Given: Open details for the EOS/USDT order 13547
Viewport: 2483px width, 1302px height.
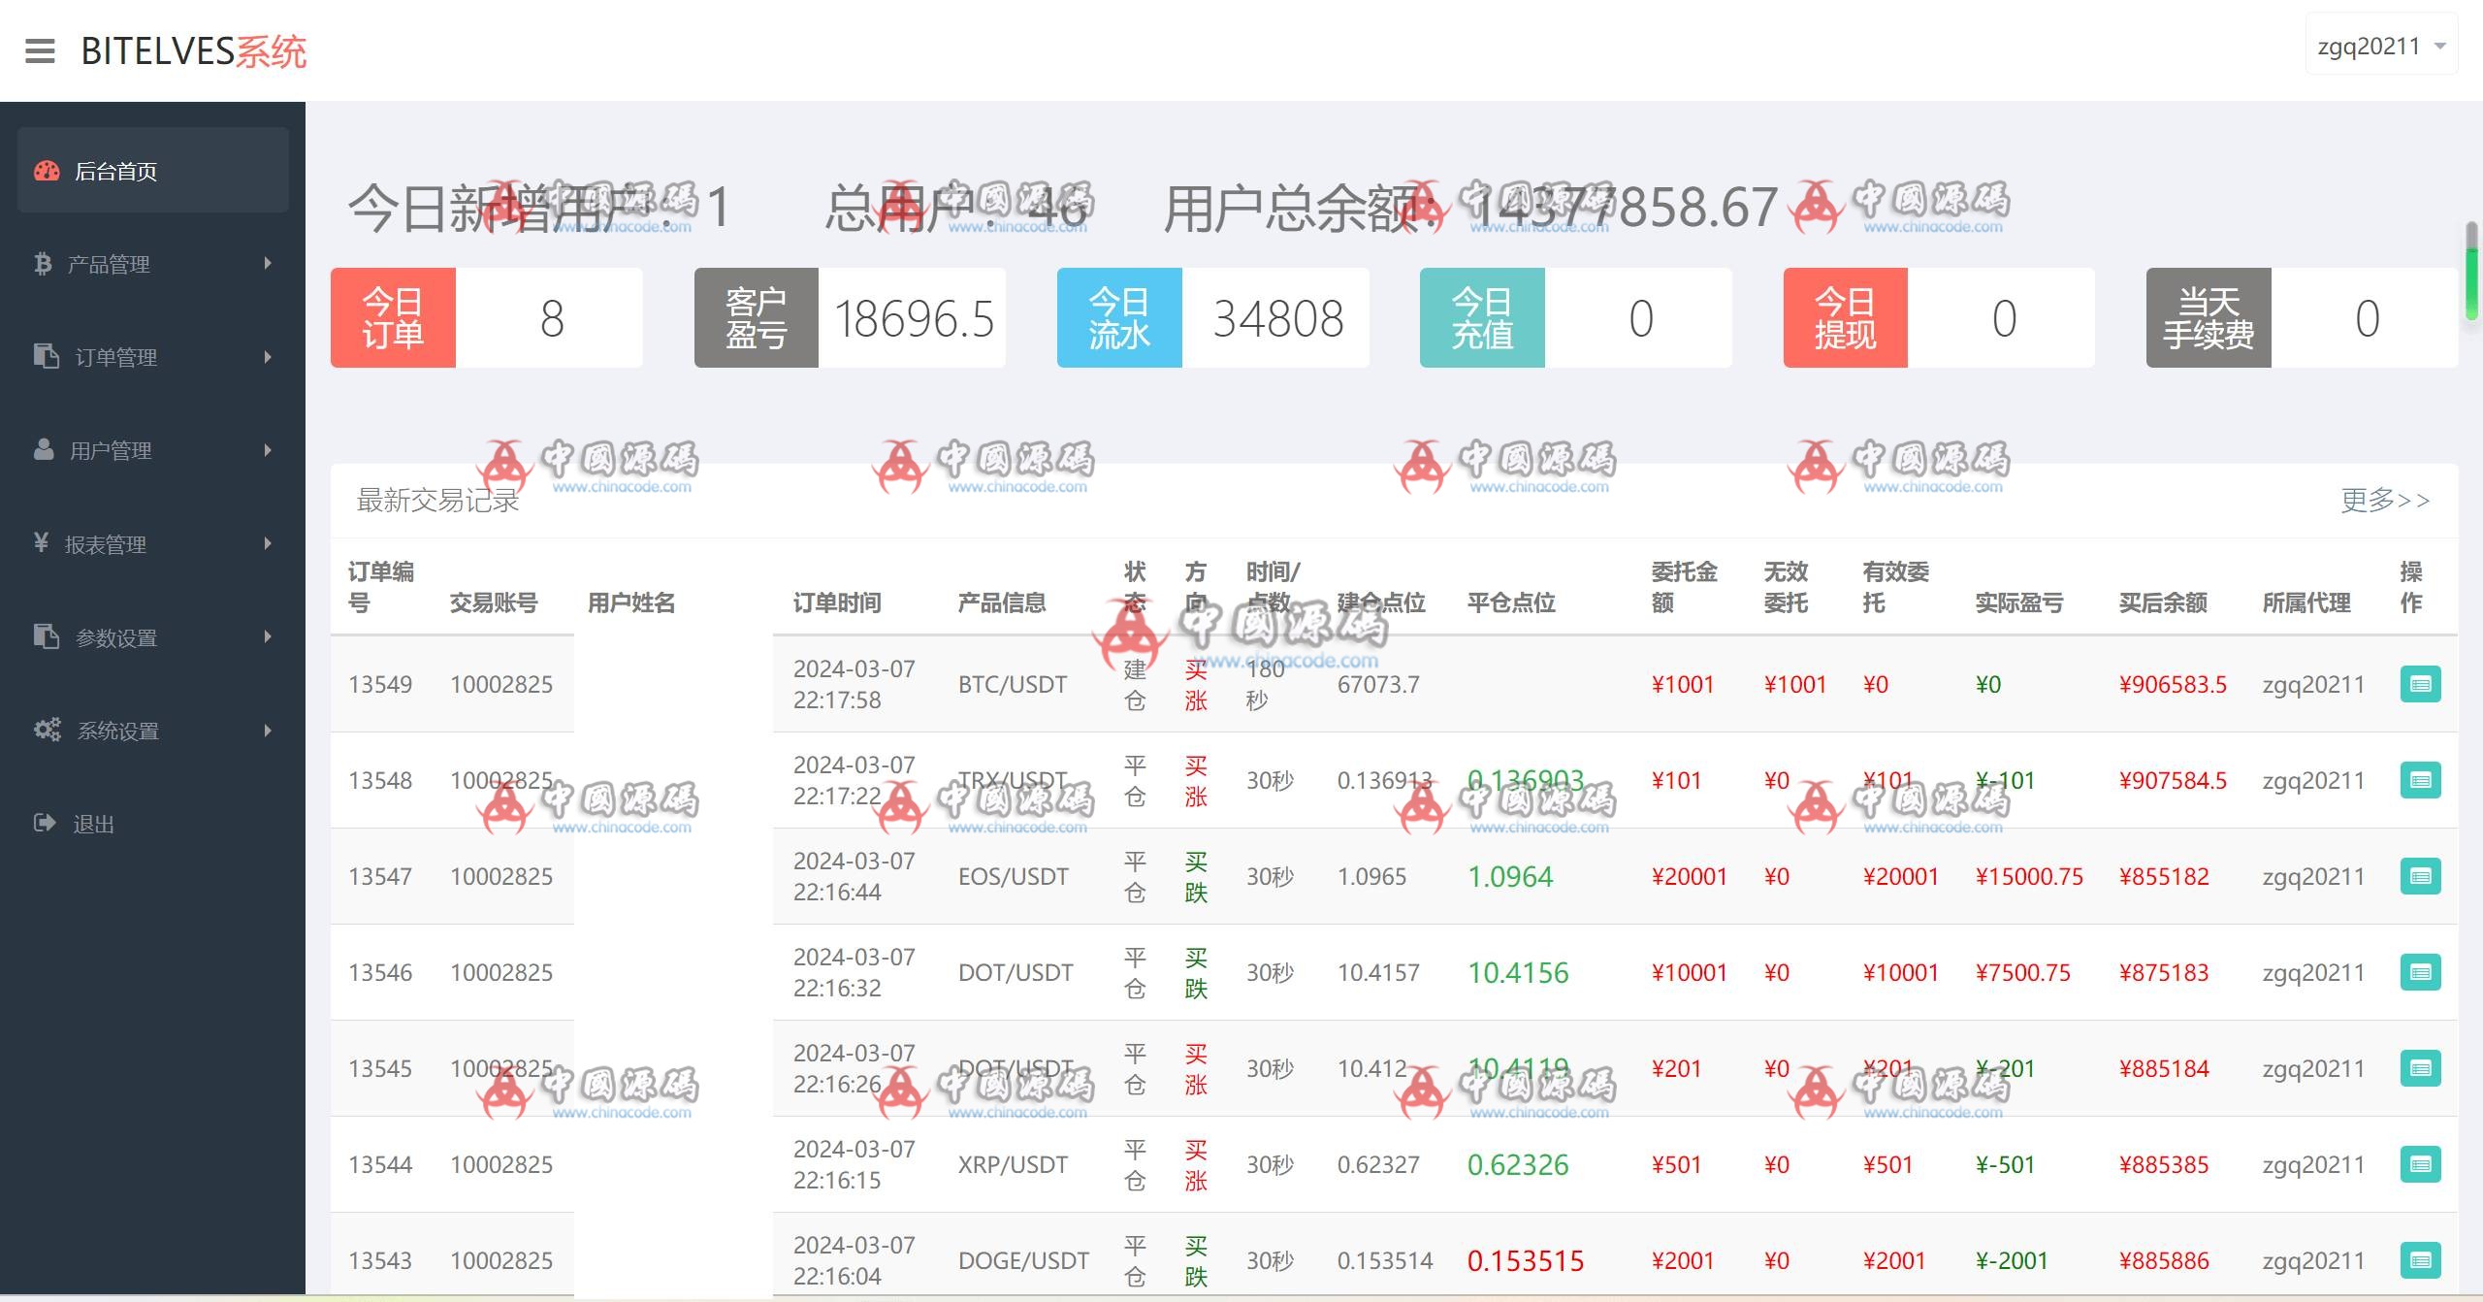Looking at the screenshot, I should click(2421, 875).
